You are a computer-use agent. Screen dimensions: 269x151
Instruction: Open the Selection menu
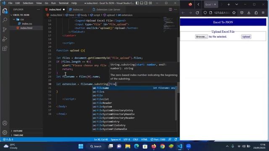pos(28,3)
